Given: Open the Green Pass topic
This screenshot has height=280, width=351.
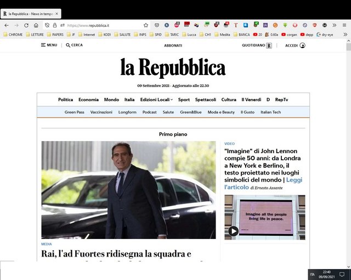Looking at the screenshot, I should 75,112.
